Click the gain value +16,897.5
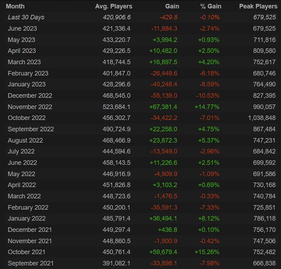 tap(163, 62)
